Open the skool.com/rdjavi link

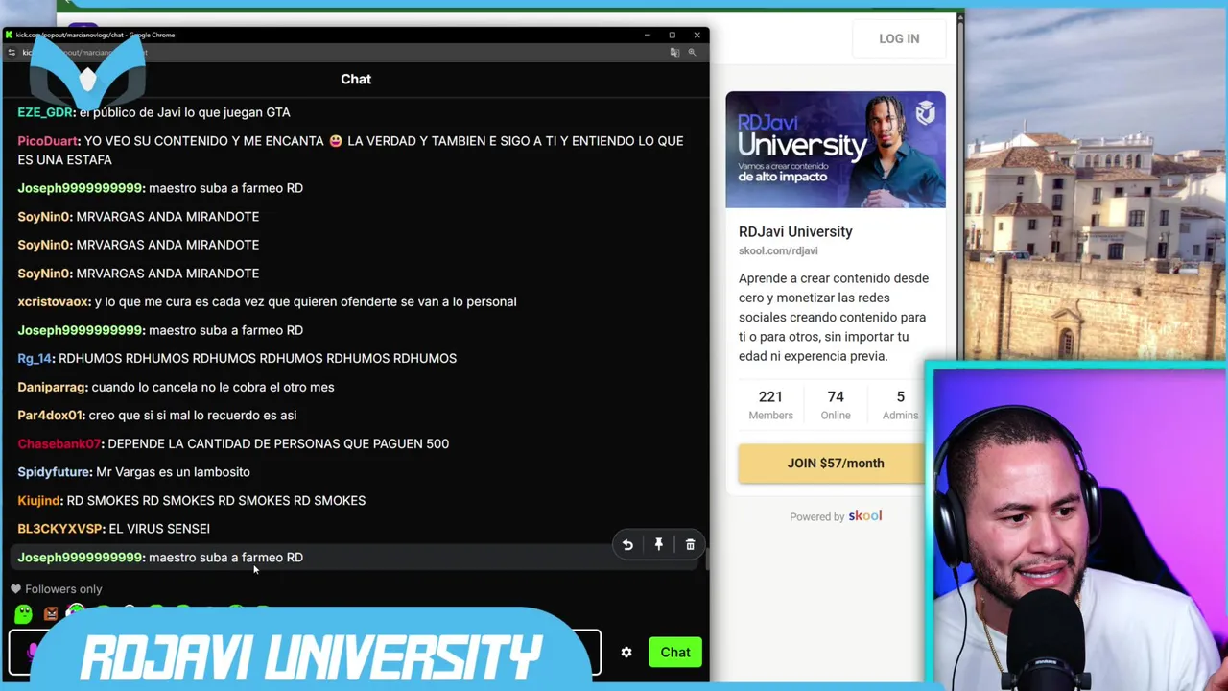point(778,250)
